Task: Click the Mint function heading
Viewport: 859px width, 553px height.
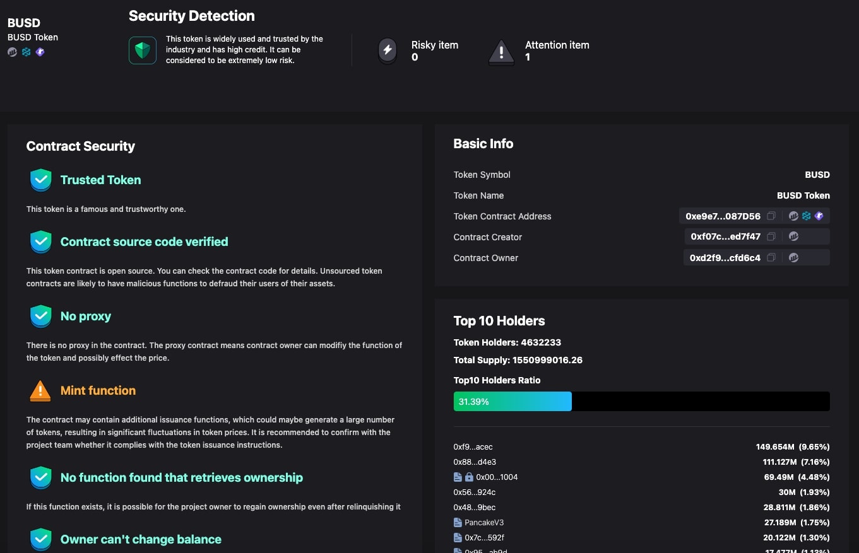Action: click(x=98, y=391)
